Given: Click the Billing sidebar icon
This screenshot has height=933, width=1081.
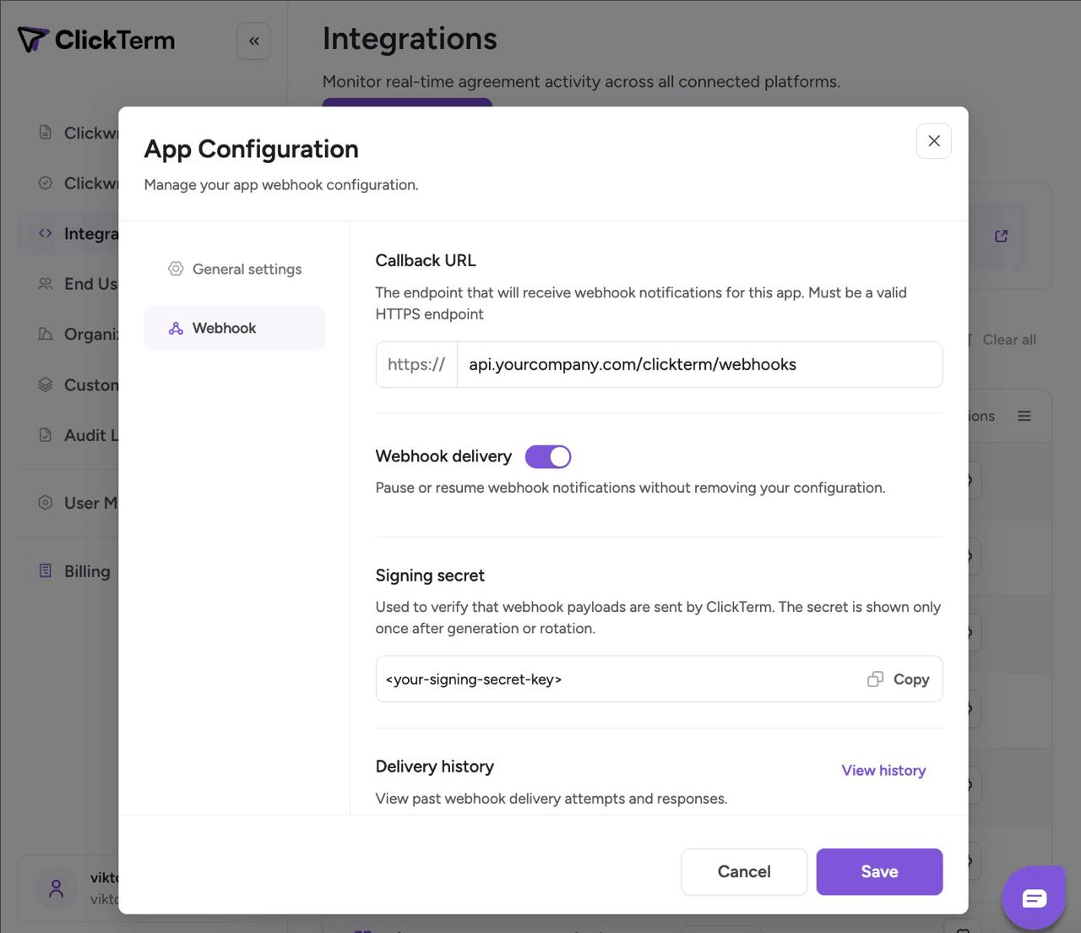Looking at the screenshot, I should coord(44,570).
